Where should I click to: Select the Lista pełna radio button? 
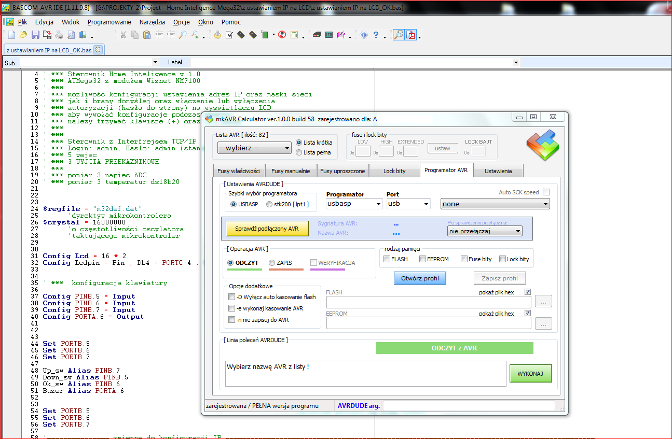click(299, 152)
